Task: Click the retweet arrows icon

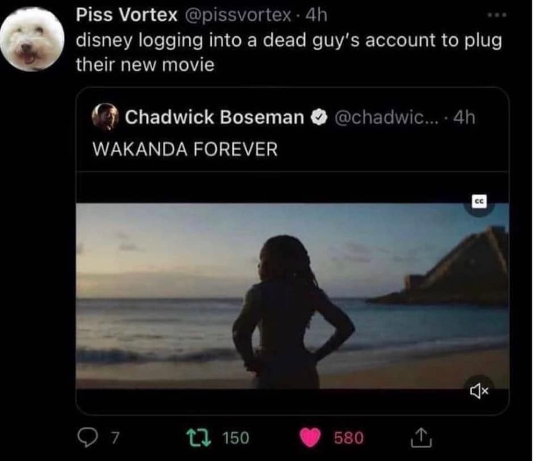Action: click(x=199, y=437)
